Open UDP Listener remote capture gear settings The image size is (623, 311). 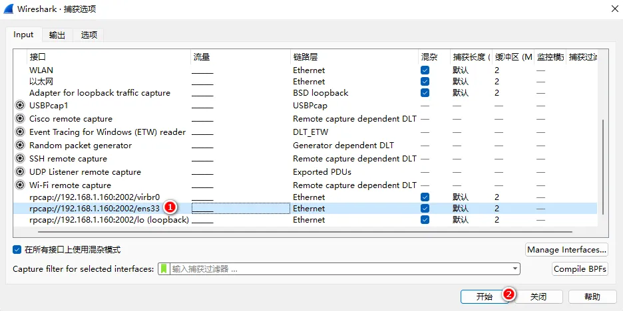[19, 171]
